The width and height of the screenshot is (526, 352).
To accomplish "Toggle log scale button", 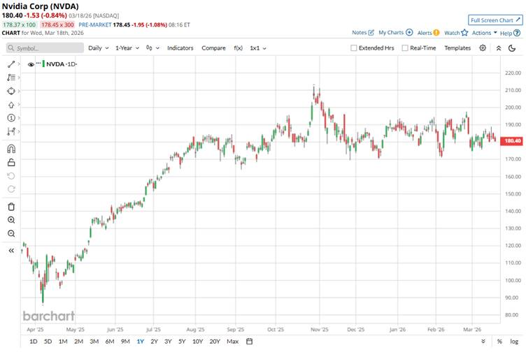I will click(x=514, y=342).
